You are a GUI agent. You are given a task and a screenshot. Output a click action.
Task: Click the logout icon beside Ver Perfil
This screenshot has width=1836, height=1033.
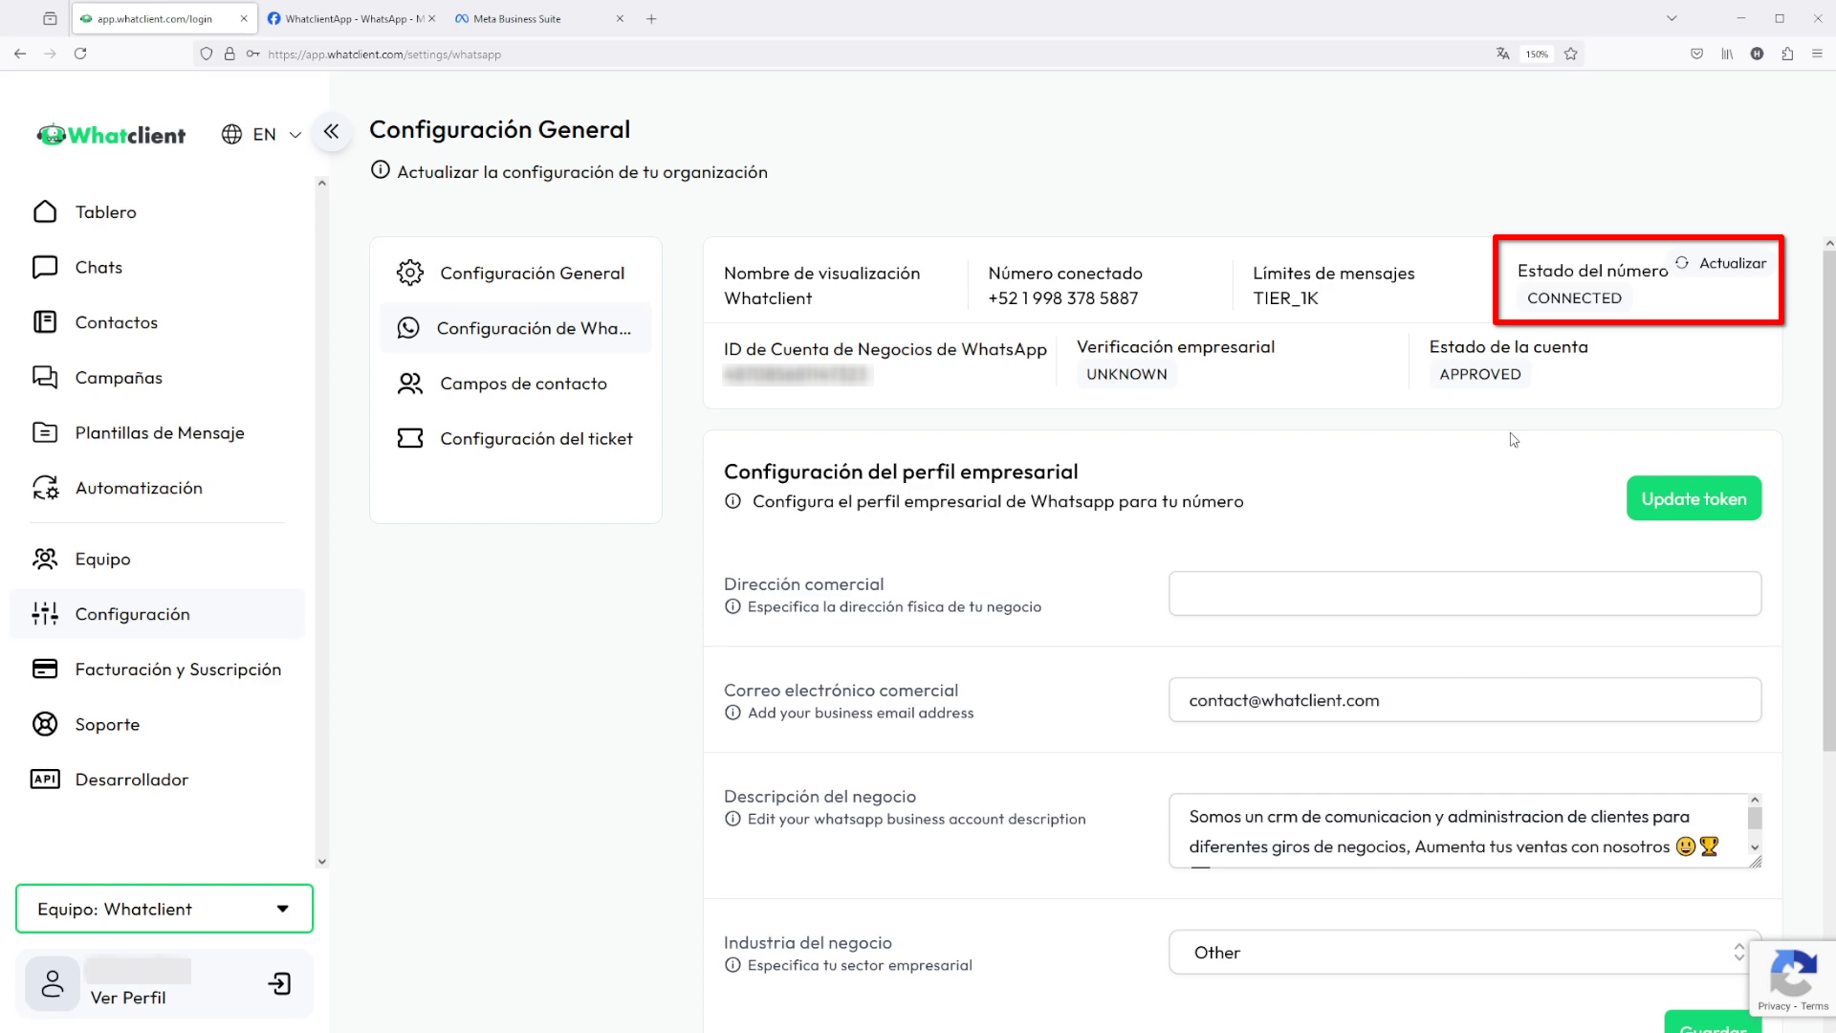pyautogui.click(x=280, y=984)
